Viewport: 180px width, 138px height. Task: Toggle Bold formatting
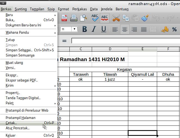tap(84, 29)
